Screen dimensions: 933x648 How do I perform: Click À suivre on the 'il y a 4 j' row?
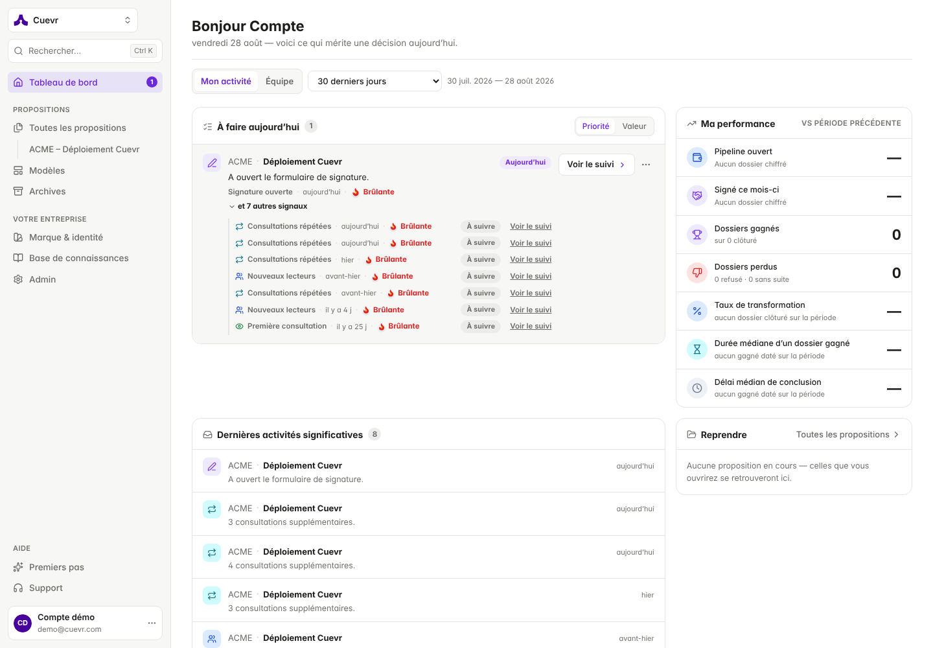tap(481, 310)
